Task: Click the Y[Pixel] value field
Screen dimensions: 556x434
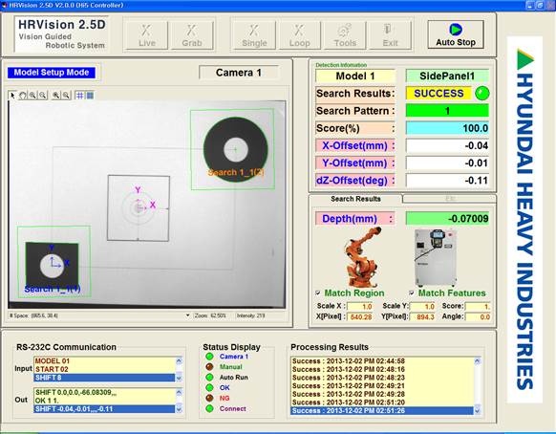Action: tap(422, 316)
